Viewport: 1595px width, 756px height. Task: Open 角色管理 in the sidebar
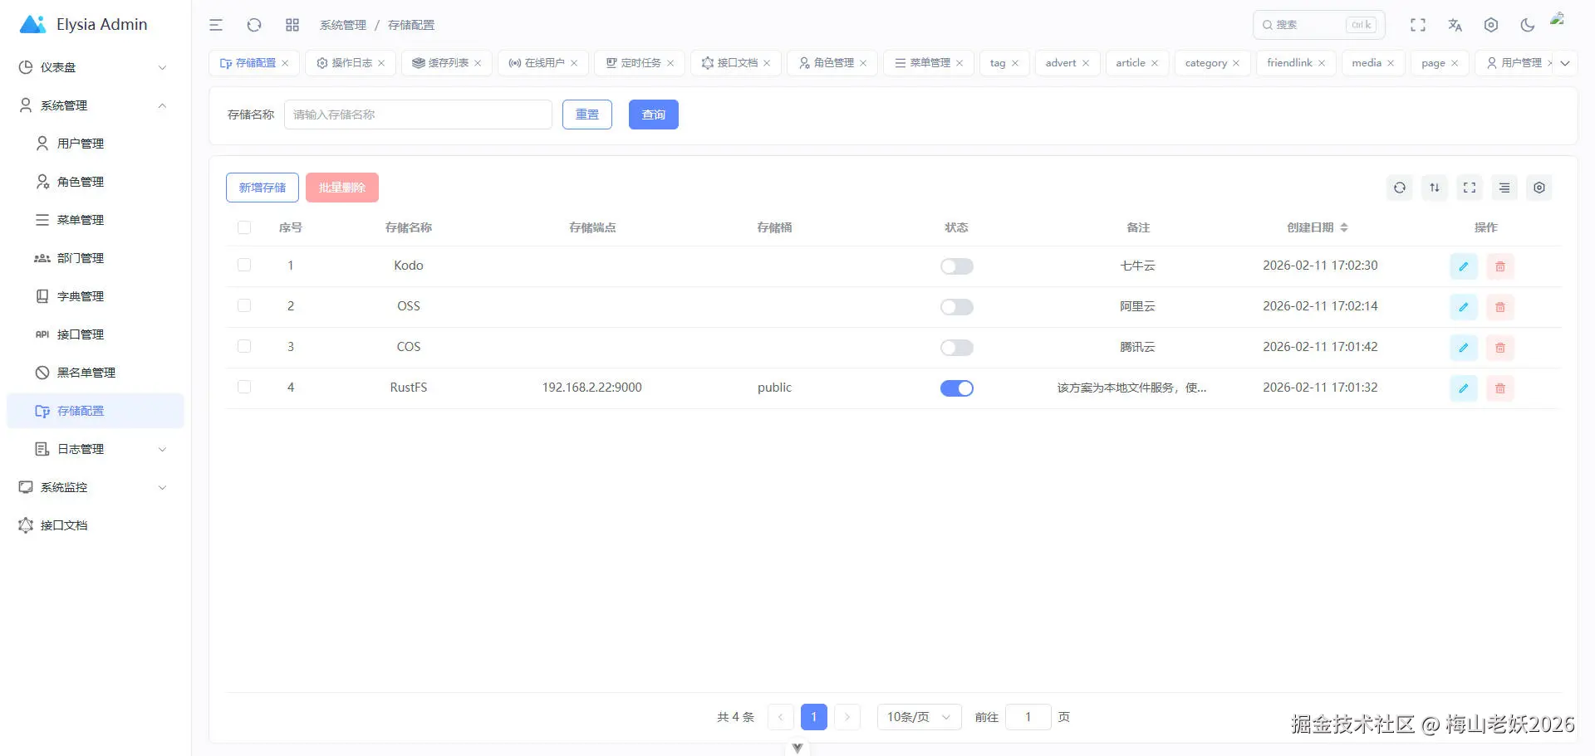tap(96, 182)
